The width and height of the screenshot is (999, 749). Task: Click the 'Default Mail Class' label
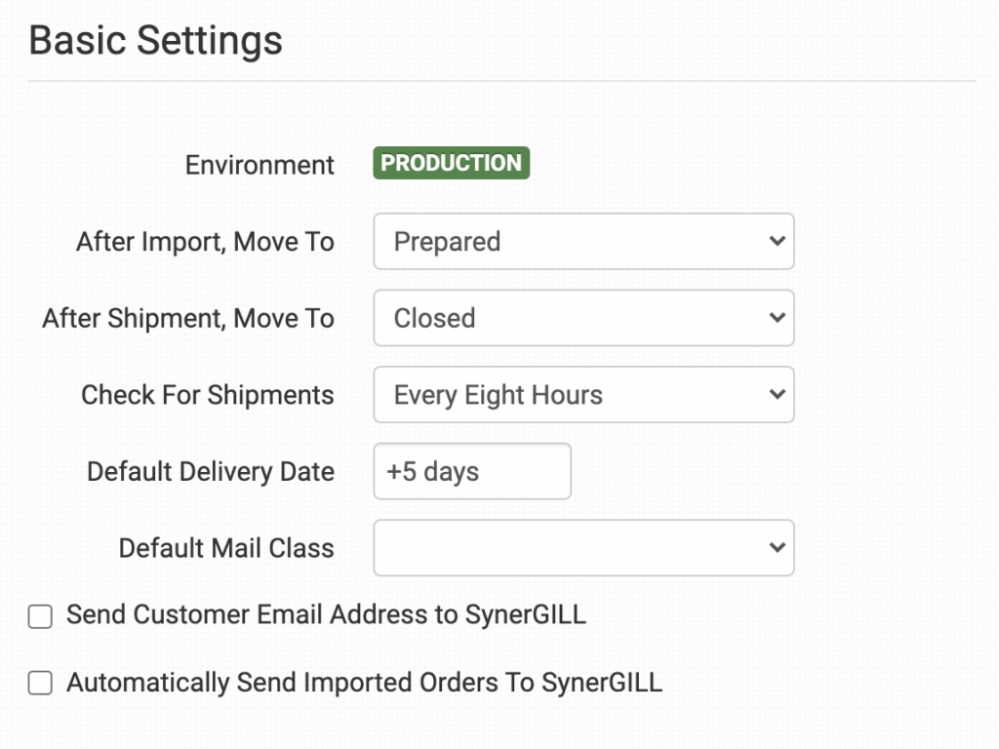(226, 548)
